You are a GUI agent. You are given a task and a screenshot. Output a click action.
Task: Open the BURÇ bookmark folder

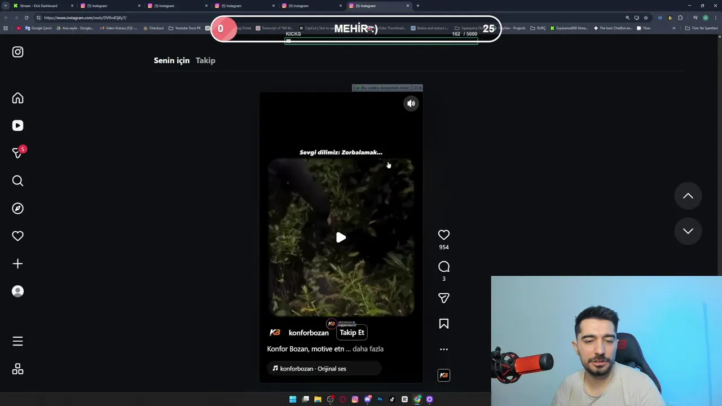pyautogui.click(x=538, y=28)
